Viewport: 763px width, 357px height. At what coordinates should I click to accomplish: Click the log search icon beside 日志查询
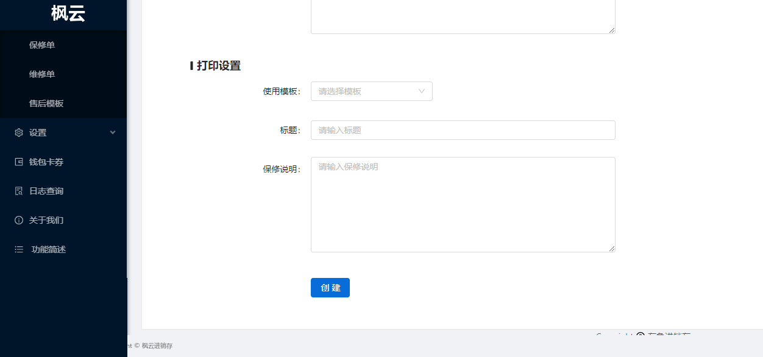click(x=19, y=191)
